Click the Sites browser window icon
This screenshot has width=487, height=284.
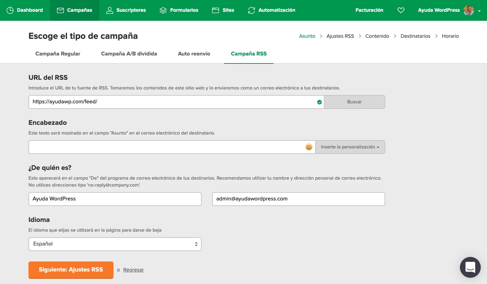click(x=216, y=10)
